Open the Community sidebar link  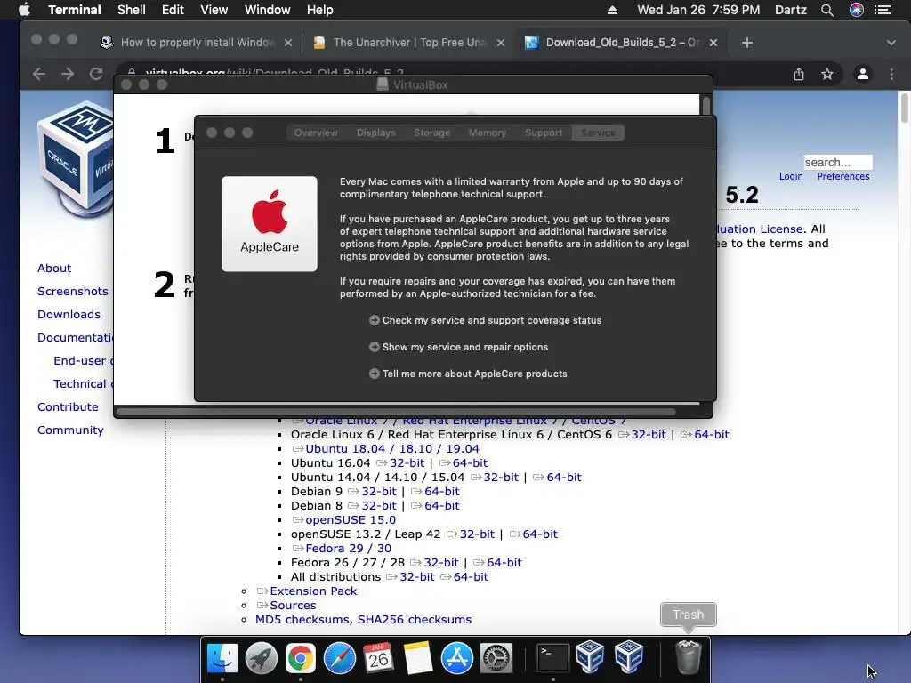pos(70,430)
